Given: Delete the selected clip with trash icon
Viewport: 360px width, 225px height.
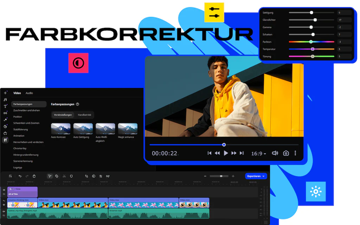Looking at the screenshot, I should click(x=34, y=176).
